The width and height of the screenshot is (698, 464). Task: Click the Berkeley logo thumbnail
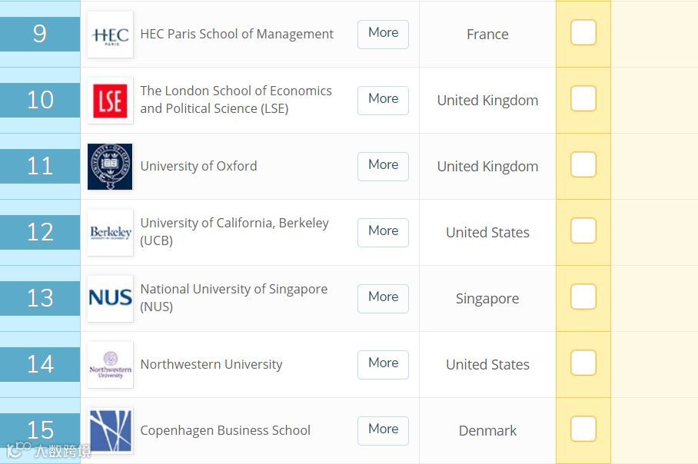(110, 233)
